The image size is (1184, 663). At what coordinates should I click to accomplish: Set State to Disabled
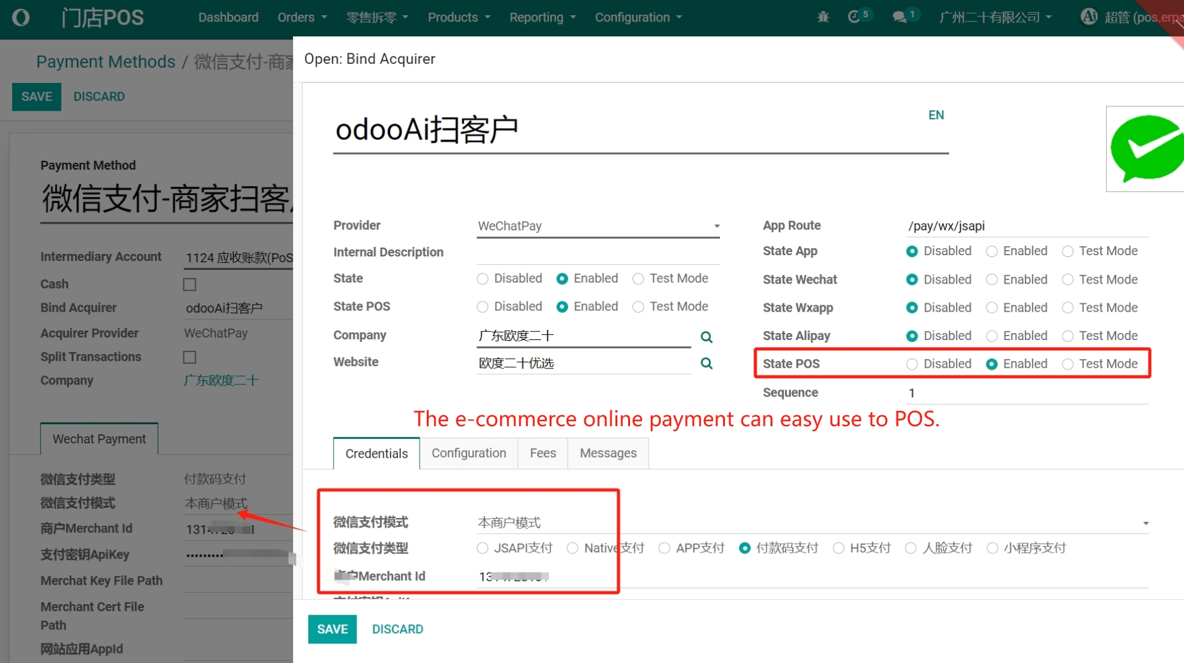pos(482,279)
